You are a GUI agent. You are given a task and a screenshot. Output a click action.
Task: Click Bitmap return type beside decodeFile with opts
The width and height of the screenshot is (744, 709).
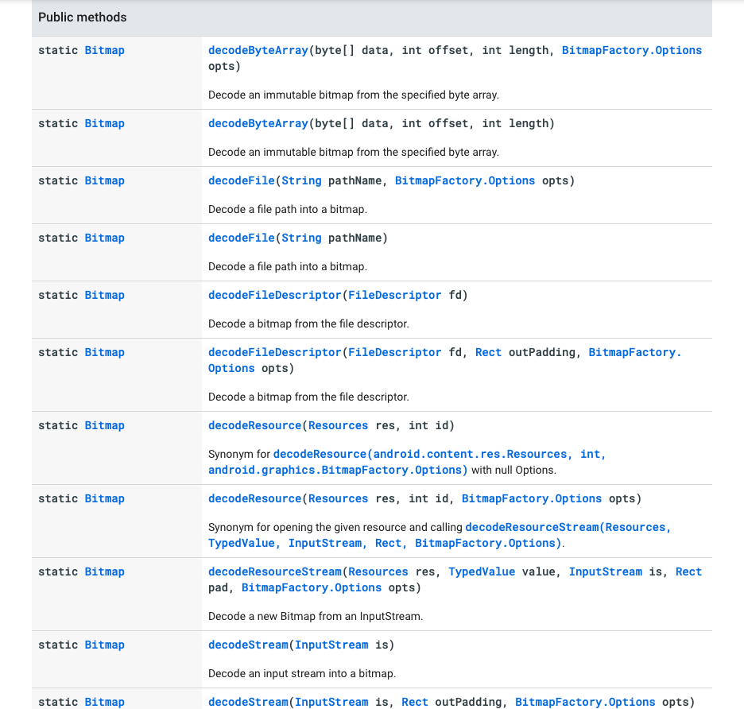point(104,180)
